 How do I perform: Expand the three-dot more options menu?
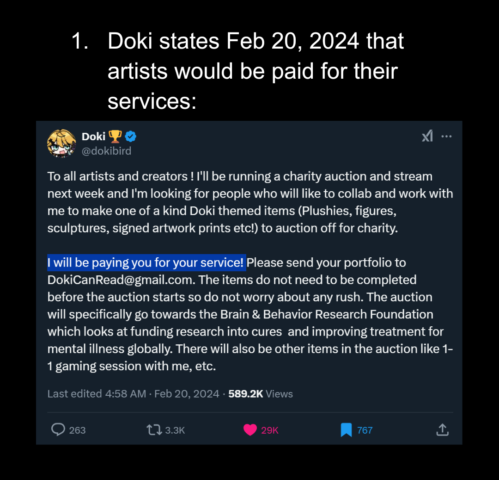tap(446, 136)
